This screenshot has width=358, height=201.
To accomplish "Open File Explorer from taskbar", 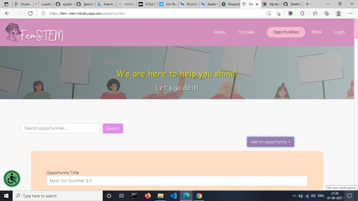I will [x=160, y=196].
